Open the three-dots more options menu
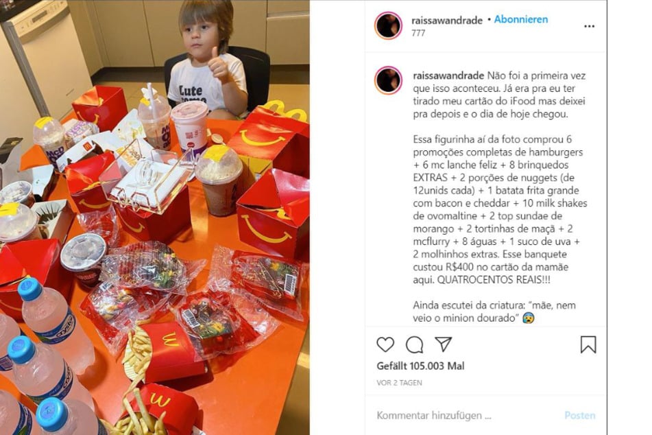Image resolution: width=652 pixels, height=435 pixels. 589,26
